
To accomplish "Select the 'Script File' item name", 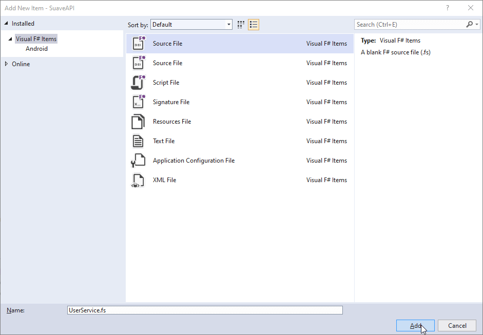I will (x=166, y=83).
